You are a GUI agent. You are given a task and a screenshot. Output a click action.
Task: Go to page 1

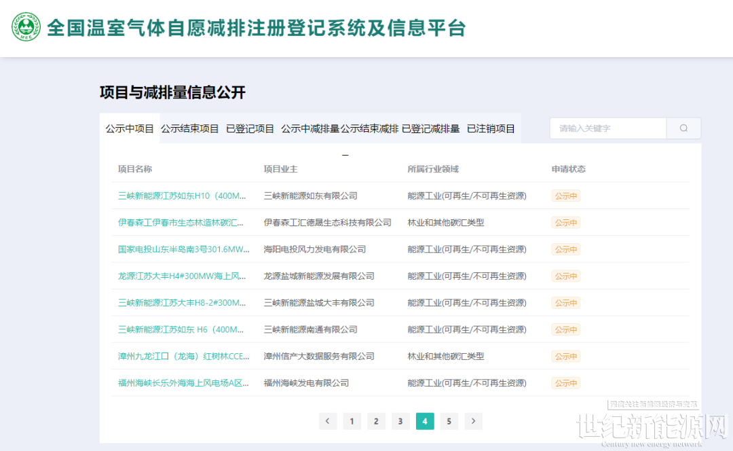[352, 421]
